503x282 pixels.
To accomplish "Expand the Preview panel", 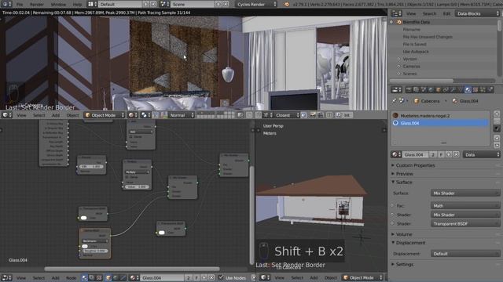I will pos(404,174).
